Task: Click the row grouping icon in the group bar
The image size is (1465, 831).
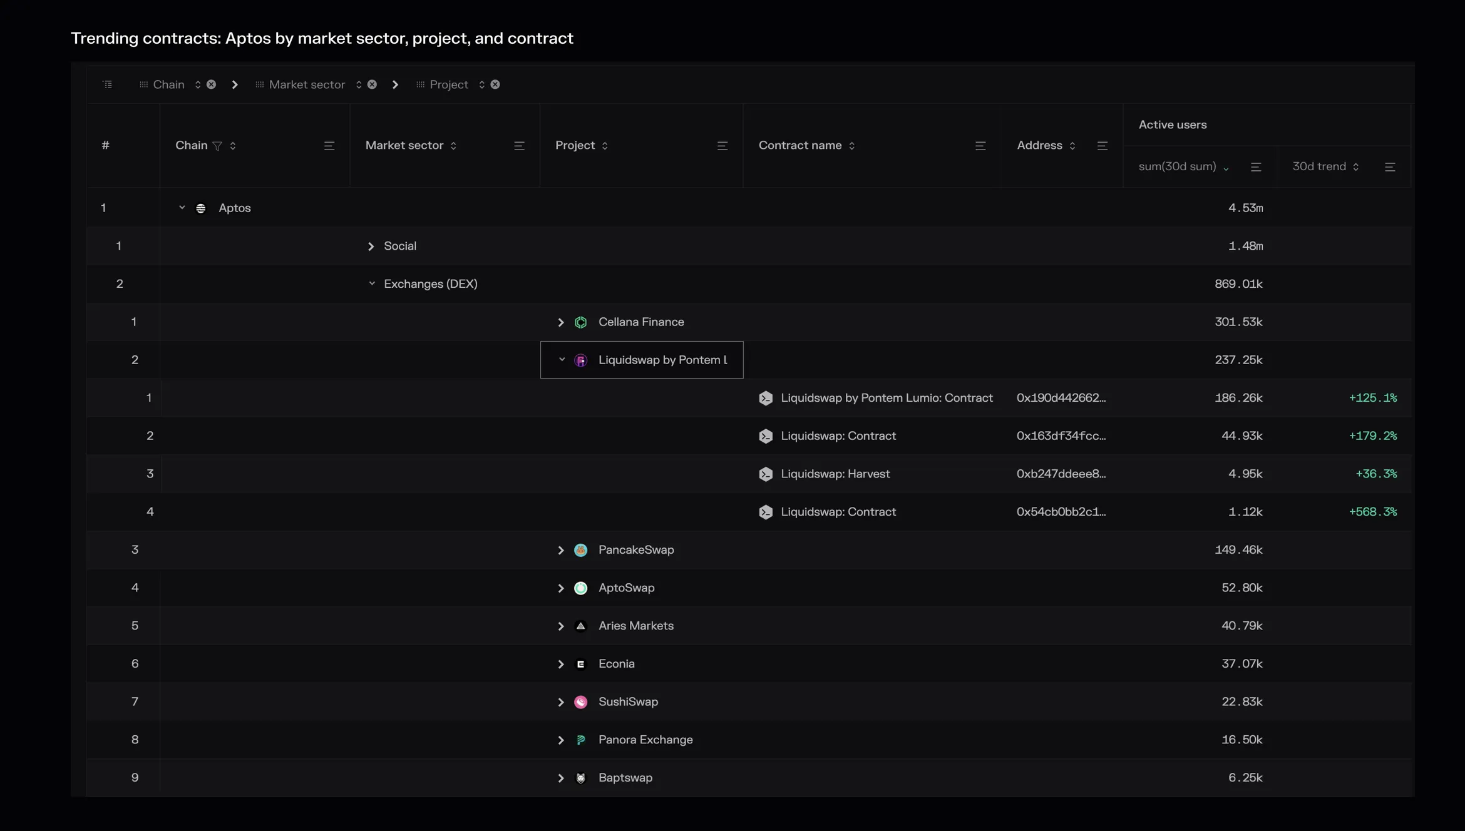Action: click(x=108, y=84)
